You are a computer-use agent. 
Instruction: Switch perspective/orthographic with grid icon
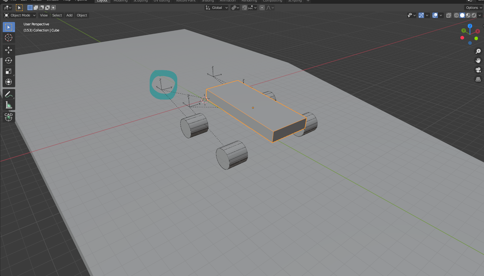tap(478, 79)
